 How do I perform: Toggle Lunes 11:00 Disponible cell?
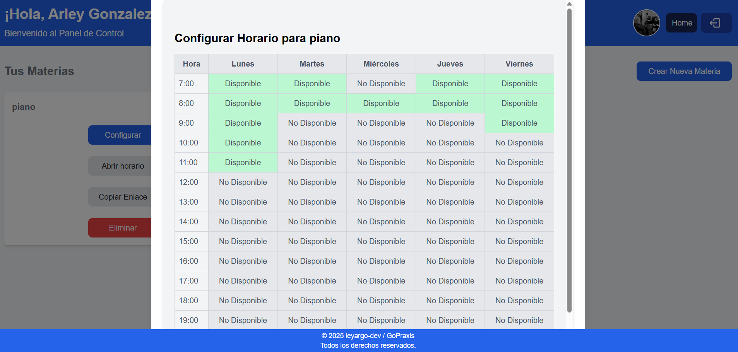point(243,162)
